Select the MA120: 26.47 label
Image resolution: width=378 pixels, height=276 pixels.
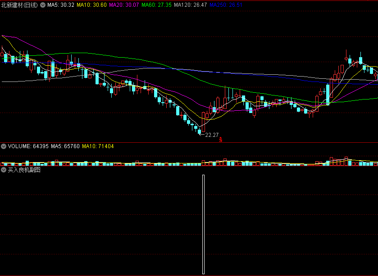(x=191, y=5)
